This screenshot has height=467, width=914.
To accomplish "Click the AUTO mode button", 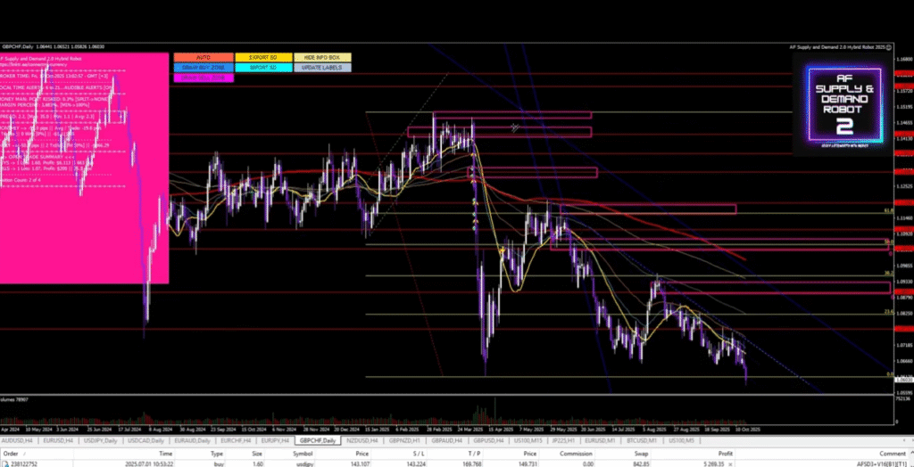I will [x=204, y=58].
